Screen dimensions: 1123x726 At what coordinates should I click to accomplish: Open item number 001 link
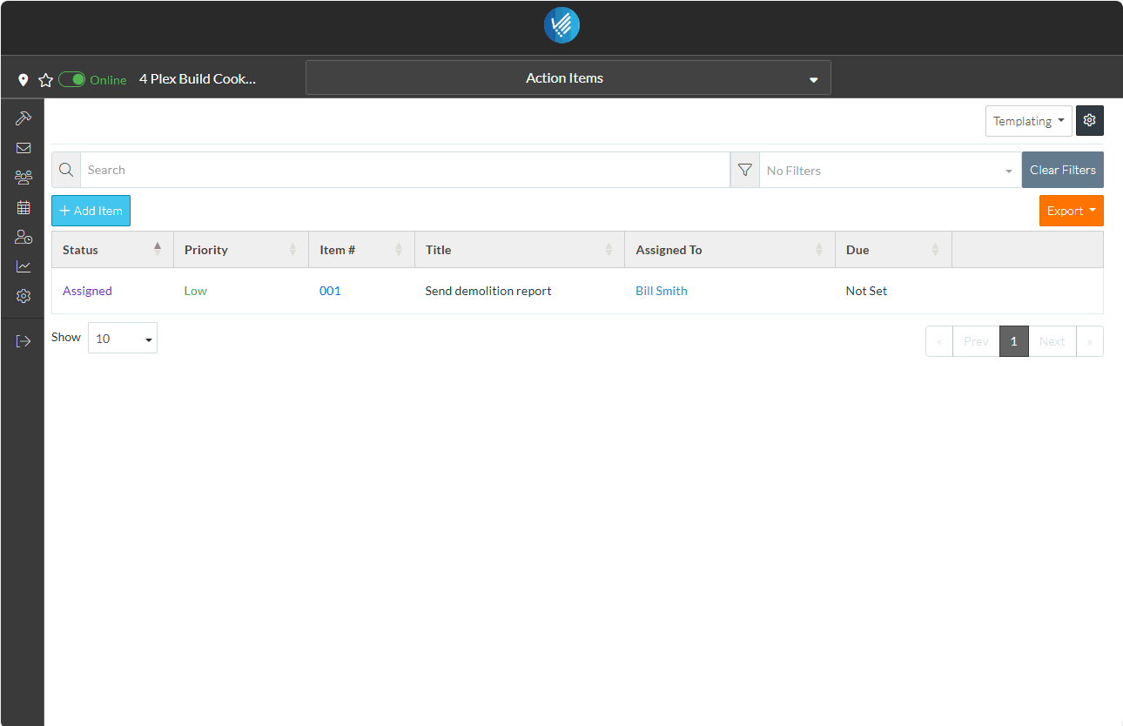(330, 291)
